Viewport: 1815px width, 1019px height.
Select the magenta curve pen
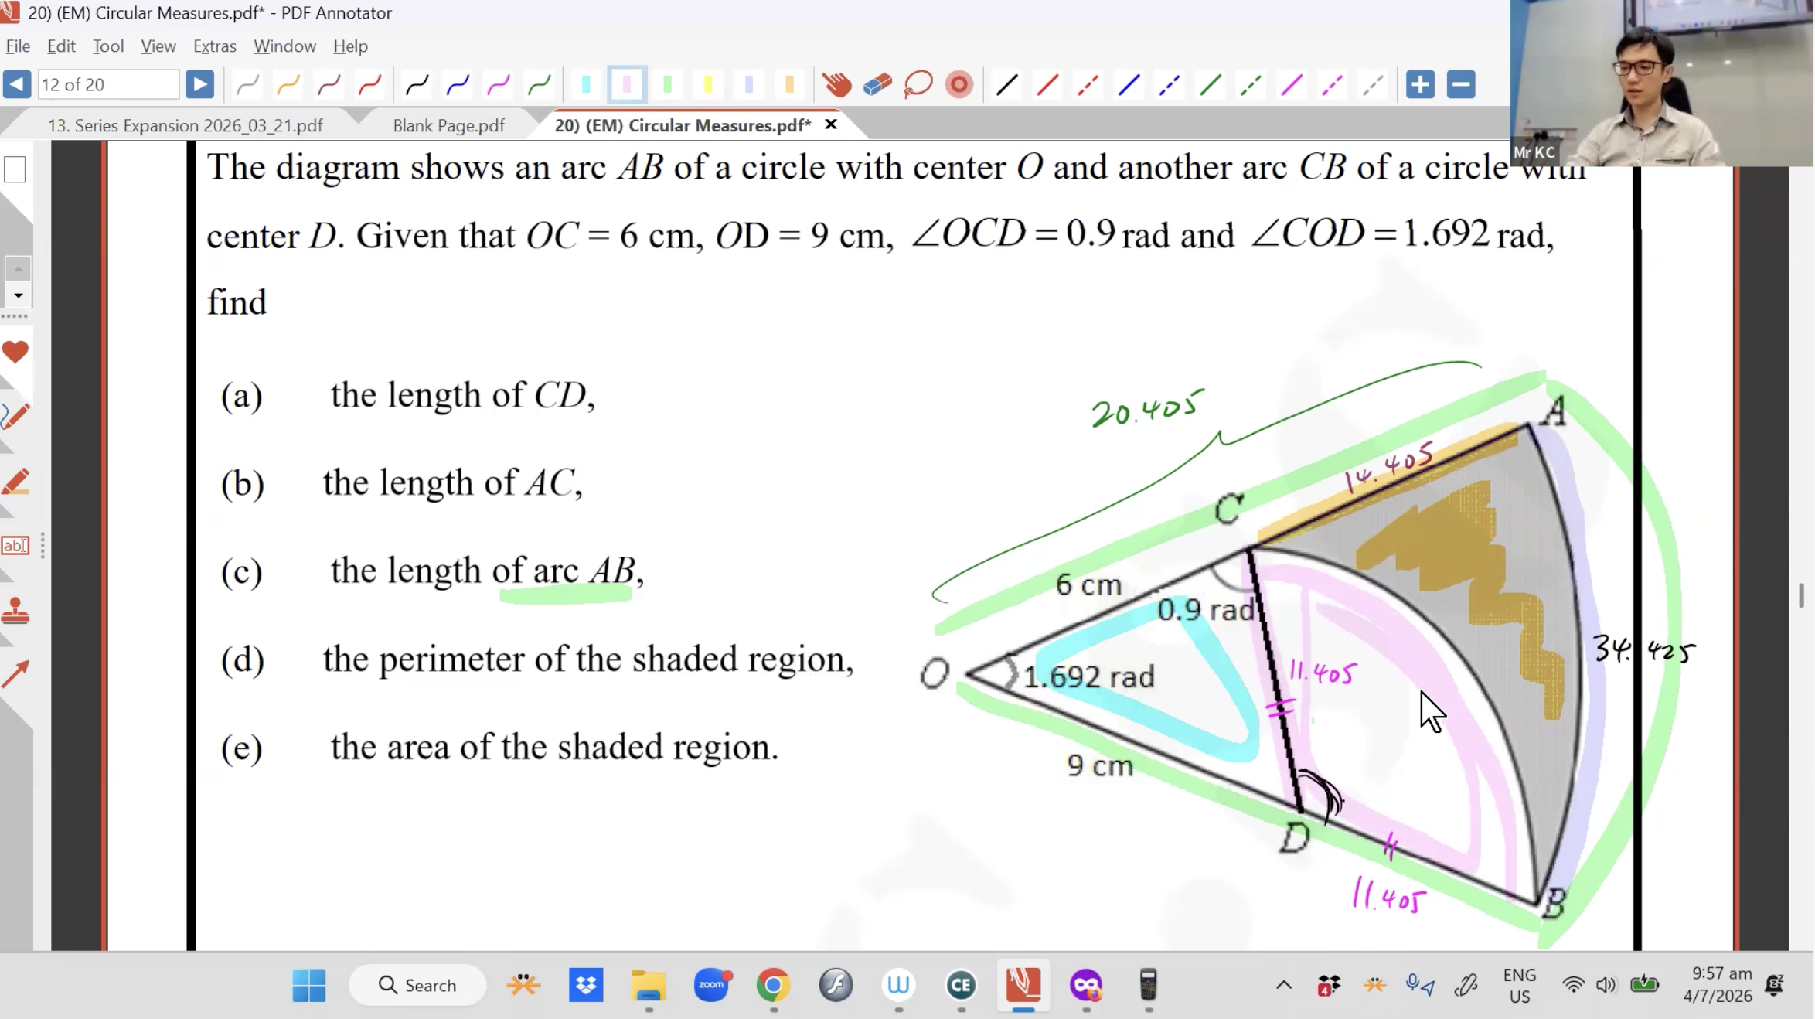499,84
